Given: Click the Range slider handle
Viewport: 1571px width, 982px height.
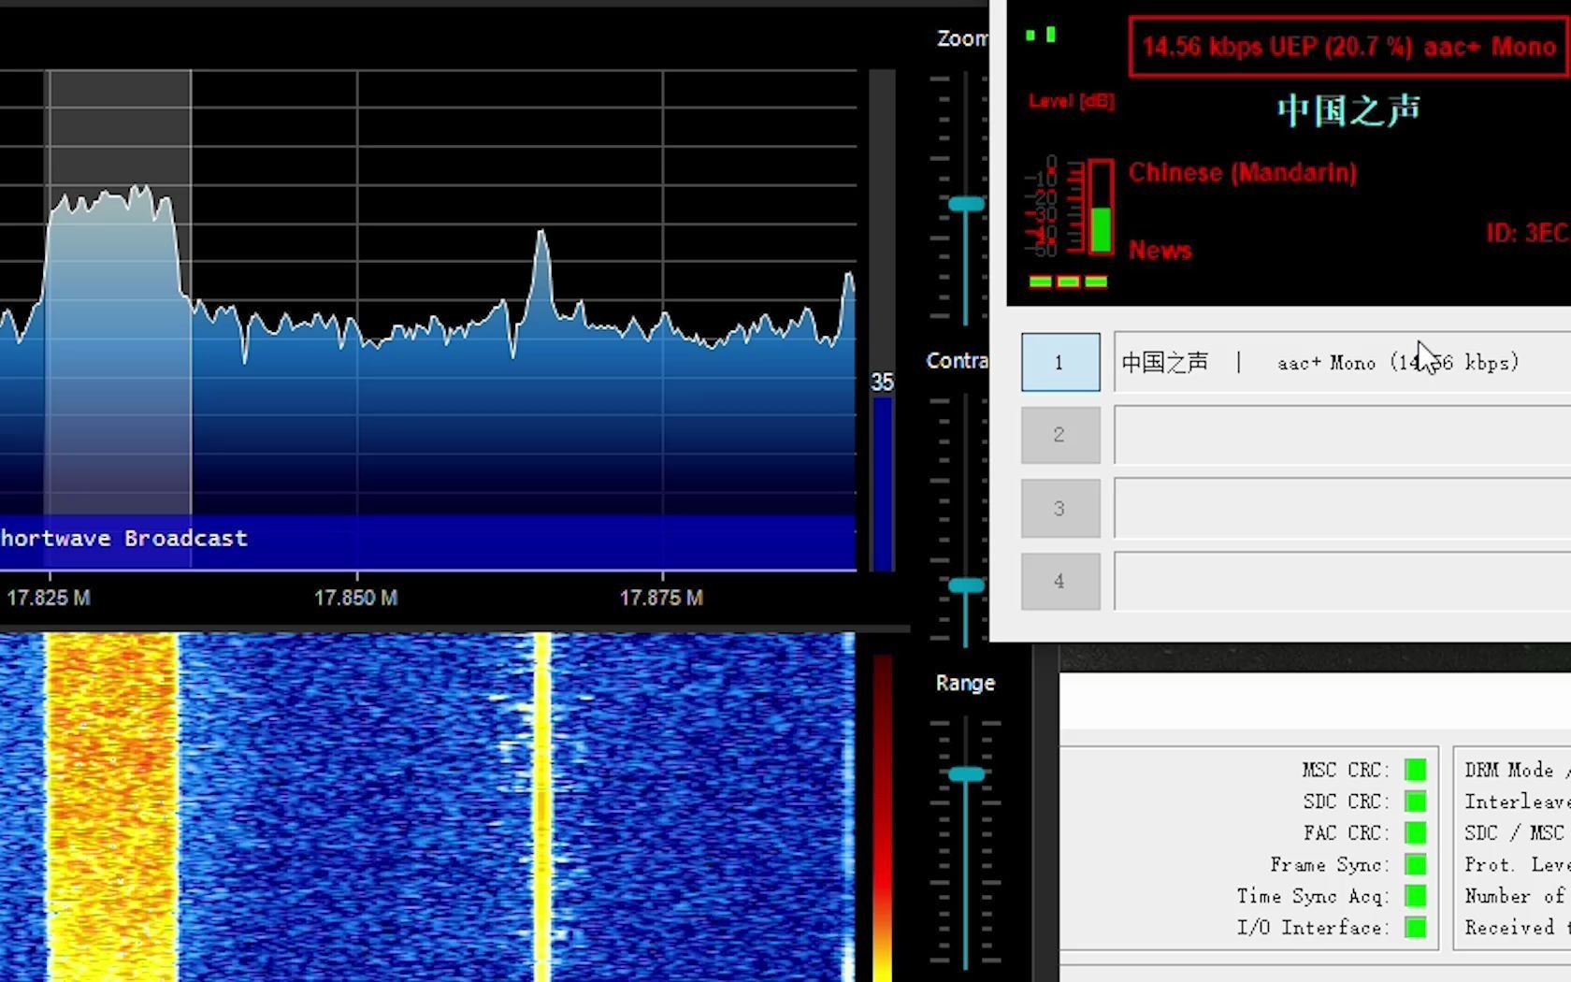Looking at the screenshot, I should [965, 773].
